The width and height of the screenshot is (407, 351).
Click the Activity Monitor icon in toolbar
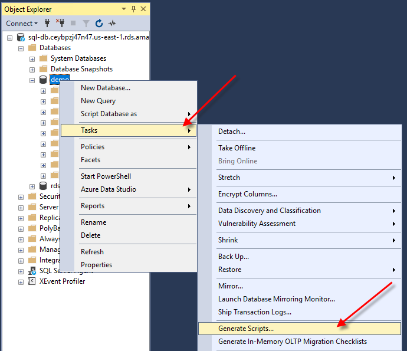point(112,24)
